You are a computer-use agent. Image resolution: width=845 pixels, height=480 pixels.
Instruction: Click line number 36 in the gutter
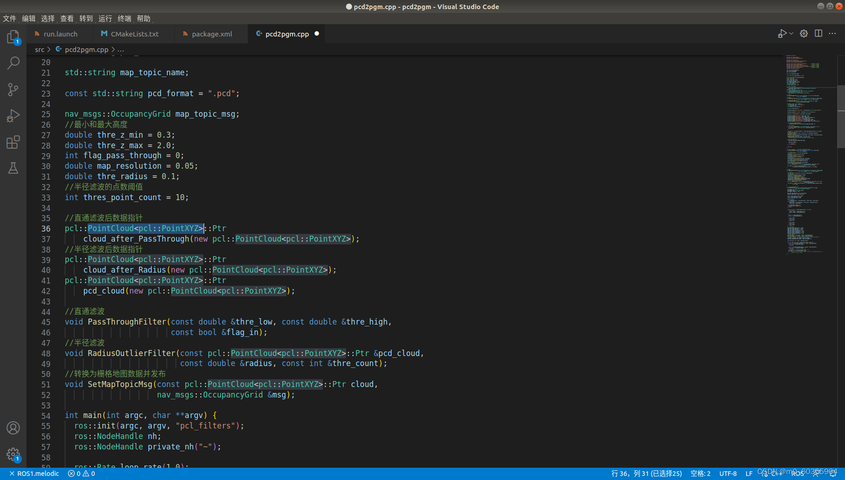pyautogui.click(x=46, y=228)
